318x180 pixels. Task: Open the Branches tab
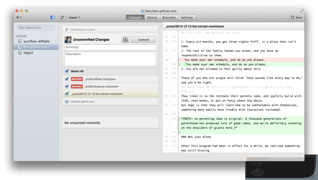169,18
